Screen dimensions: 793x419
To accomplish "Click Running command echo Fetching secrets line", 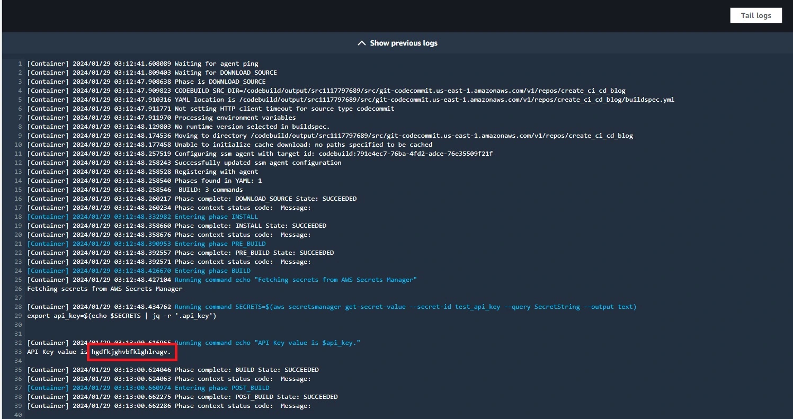I will 222,280.
